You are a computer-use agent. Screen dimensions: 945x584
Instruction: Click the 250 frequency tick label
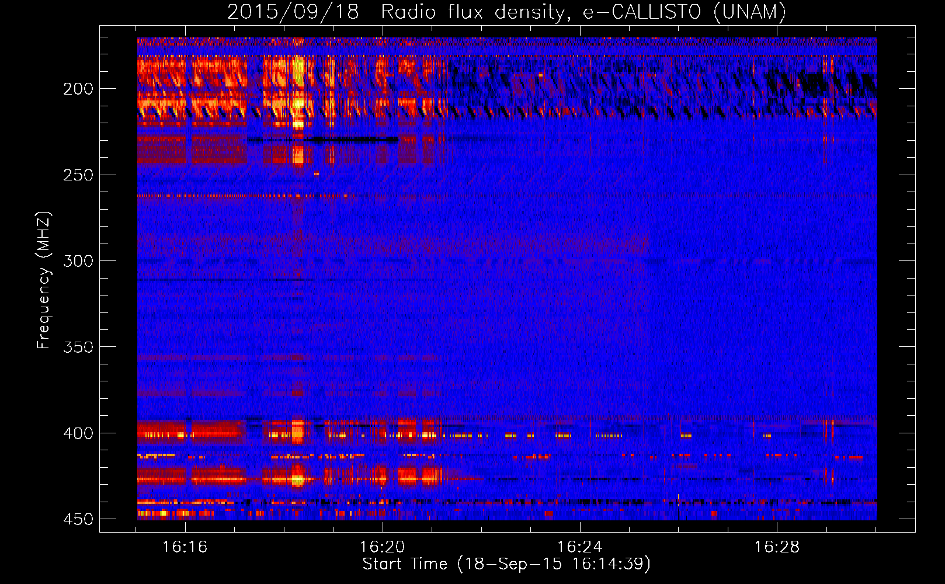[x=78, y=175]
